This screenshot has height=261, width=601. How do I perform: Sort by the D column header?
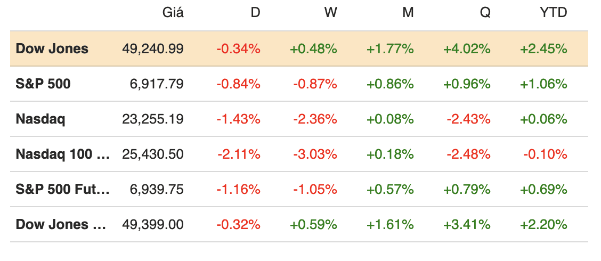pos(255,13)
